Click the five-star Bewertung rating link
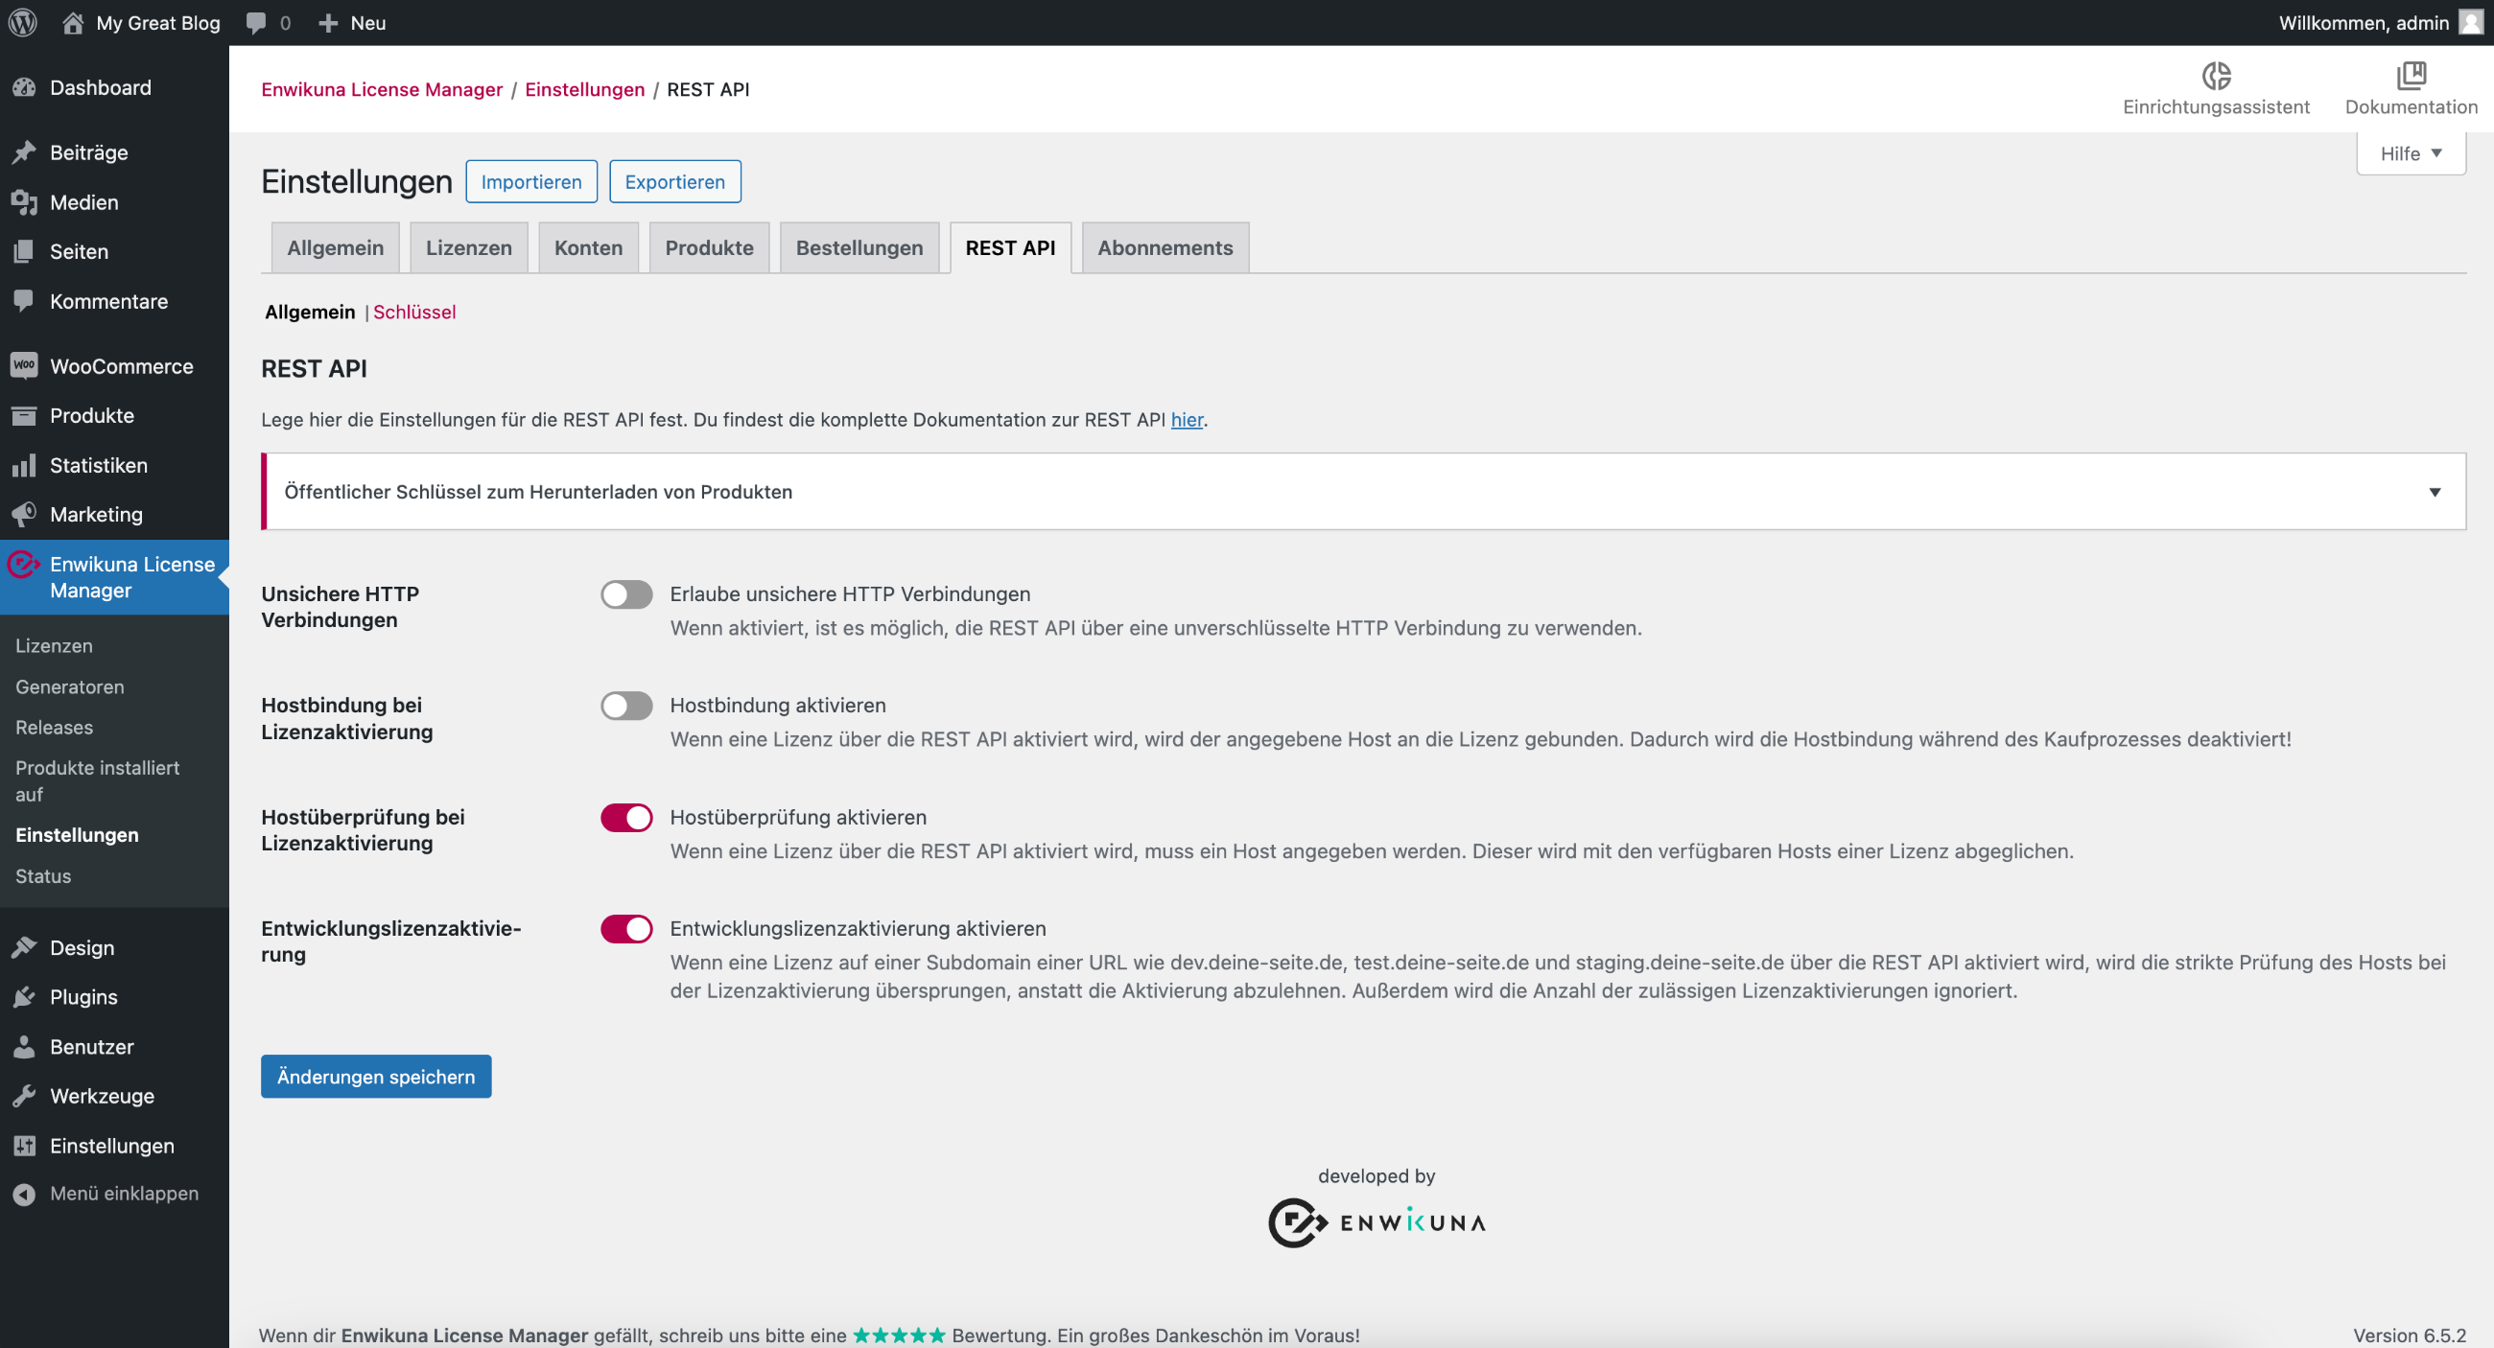 click(x=898, y=1336)
